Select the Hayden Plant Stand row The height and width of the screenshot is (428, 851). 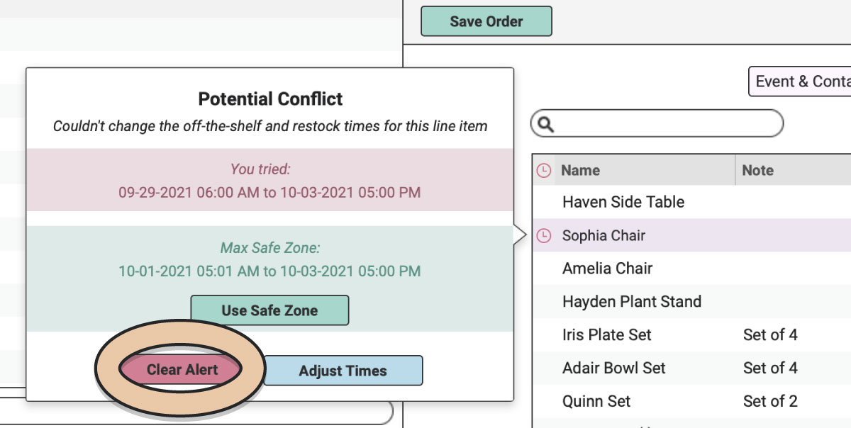[x=691, y=302]
